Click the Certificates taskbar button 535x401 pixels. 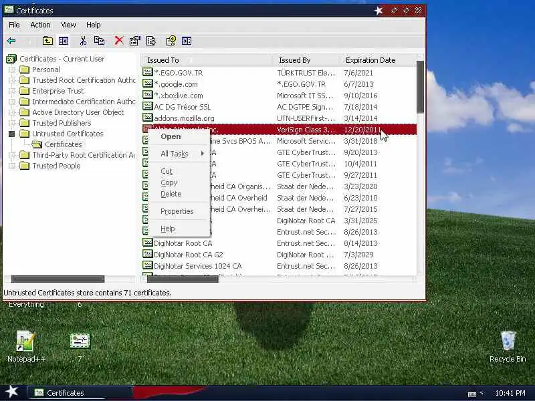click(x=79, y=393)
